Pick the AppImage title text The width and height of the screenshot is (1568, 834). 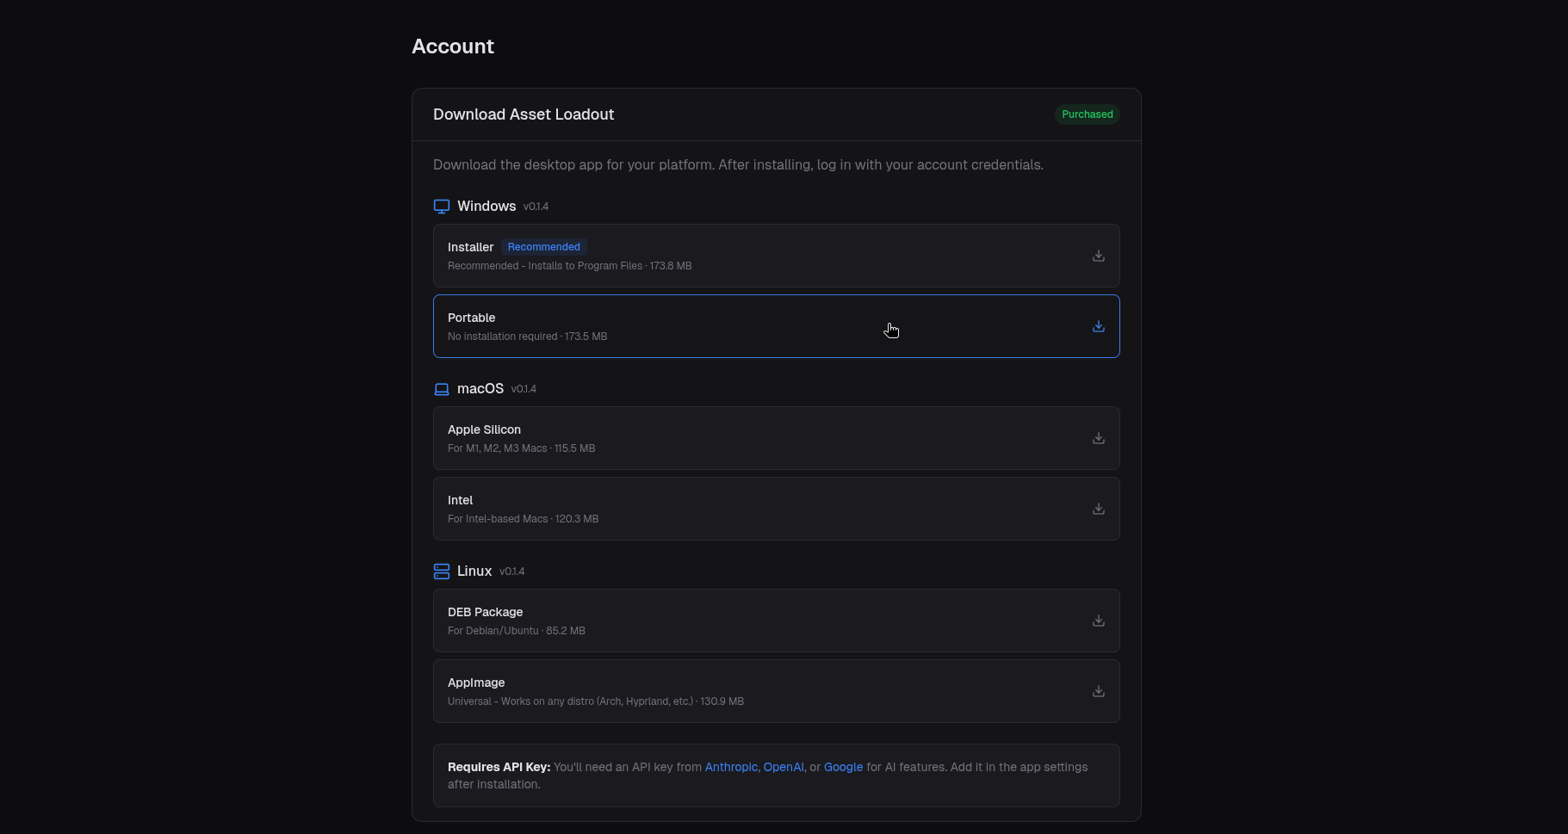tap(476, 683)
